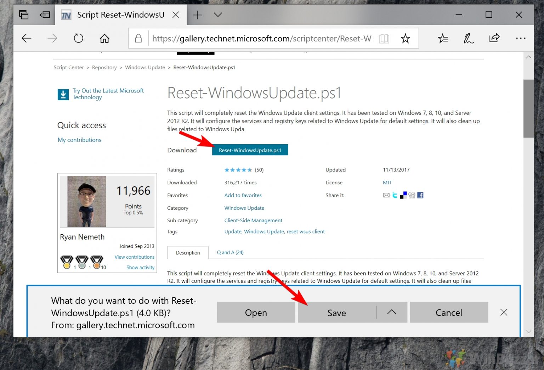Share the script on Twitter

coord(395,195)
